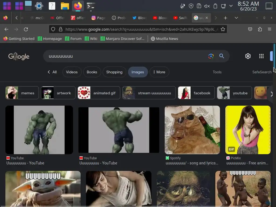Open the Manjaro Discover Software bookmark
Viewport: 276px width, 207px height.
click(x=123, y=39)
